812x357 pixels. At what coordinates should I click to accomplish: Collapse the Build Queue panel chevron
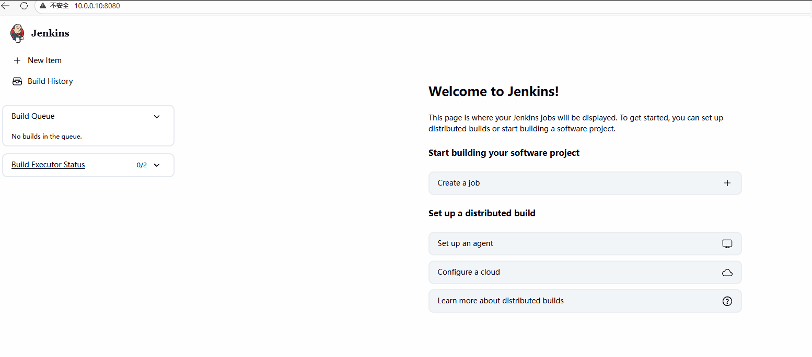click(x=157, y=117)
